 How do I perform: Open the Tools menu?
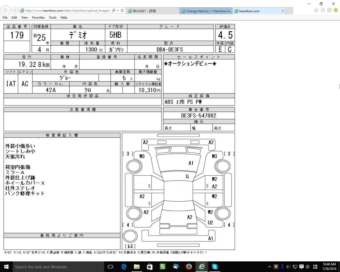52,18
